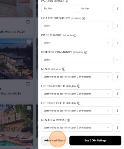Open options menu beside Price Change

(117, 43)
